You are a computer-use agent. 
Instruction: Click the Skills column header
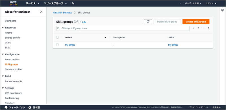[x=171, y=38]
